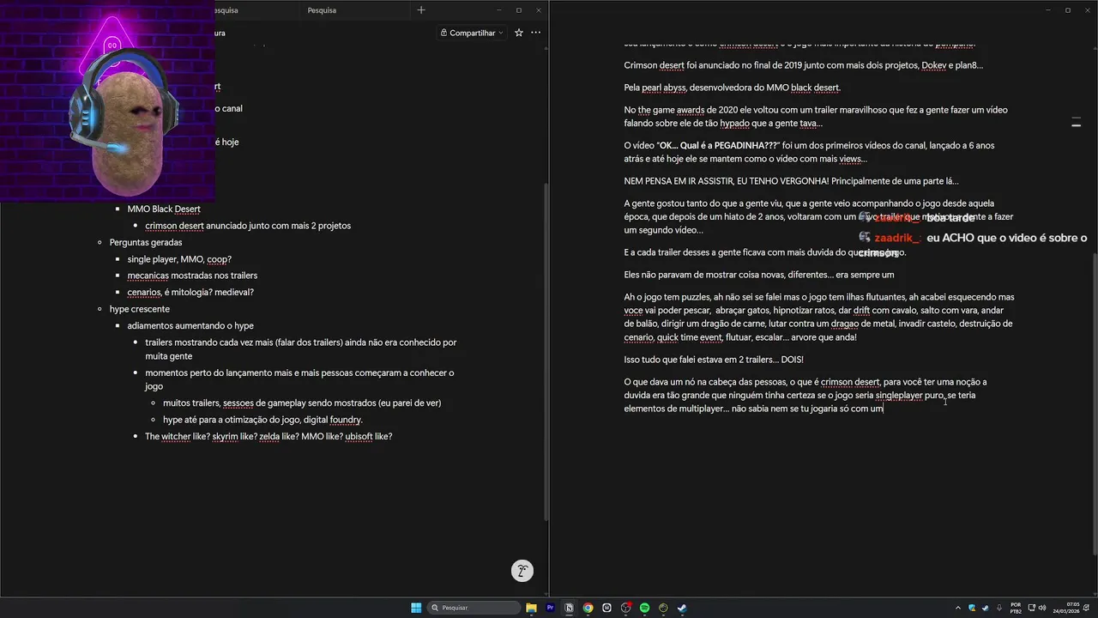Open Spotify from the taskbar
The height and width of the screenshot is (618, 1098).
click(644, 608)
